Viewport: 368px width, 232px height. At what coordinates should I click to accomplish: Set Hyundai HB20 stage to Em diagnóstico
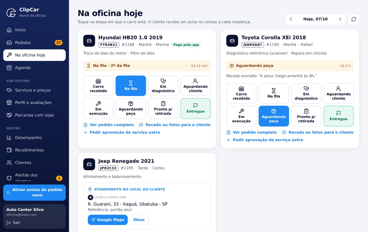point(163,86)
